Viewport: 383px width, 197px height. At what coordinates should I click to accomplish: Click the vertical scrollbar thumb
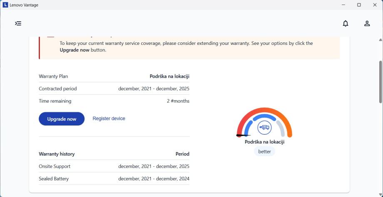click(380, 81)
